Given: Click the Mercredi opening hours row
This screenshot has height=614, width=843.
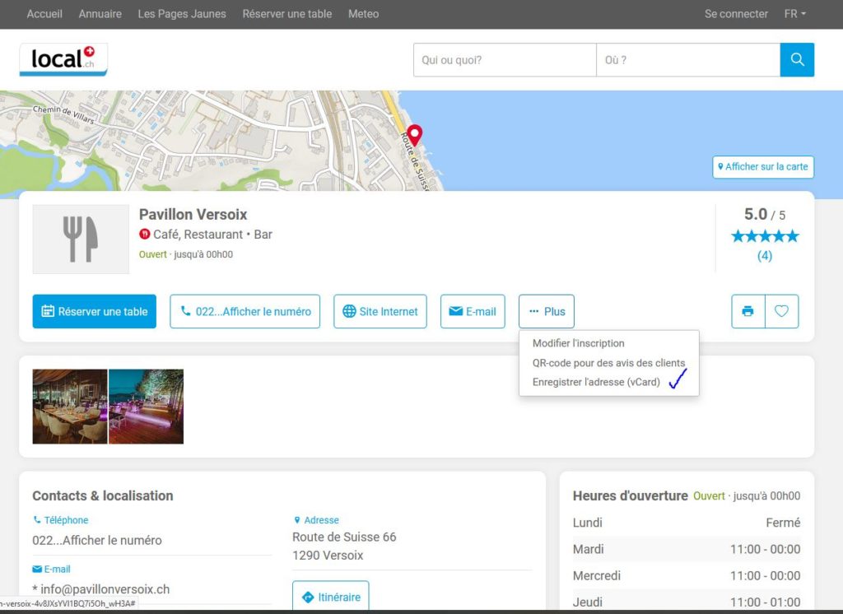Looking at the screenshot, I should pyautogui.click(x=687, y=575).
